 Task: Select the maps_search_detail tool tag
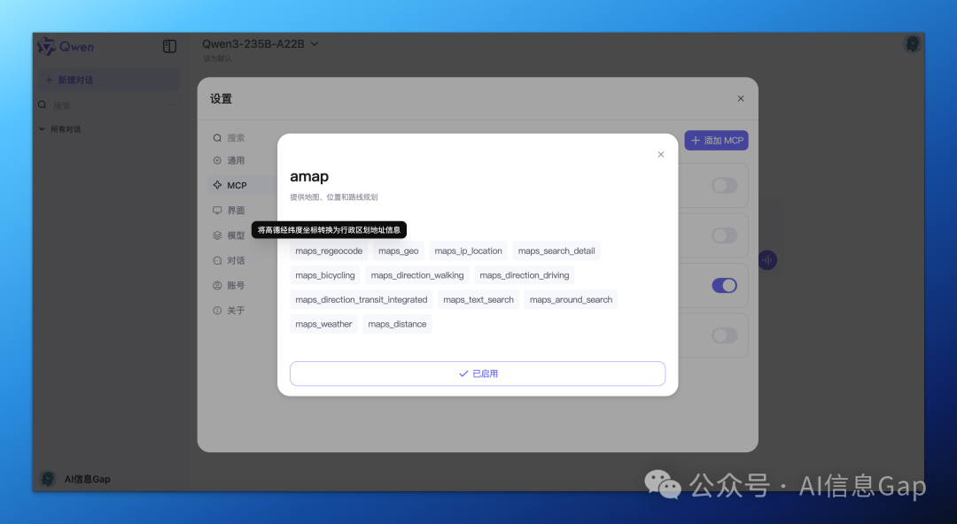pos(556,250)
